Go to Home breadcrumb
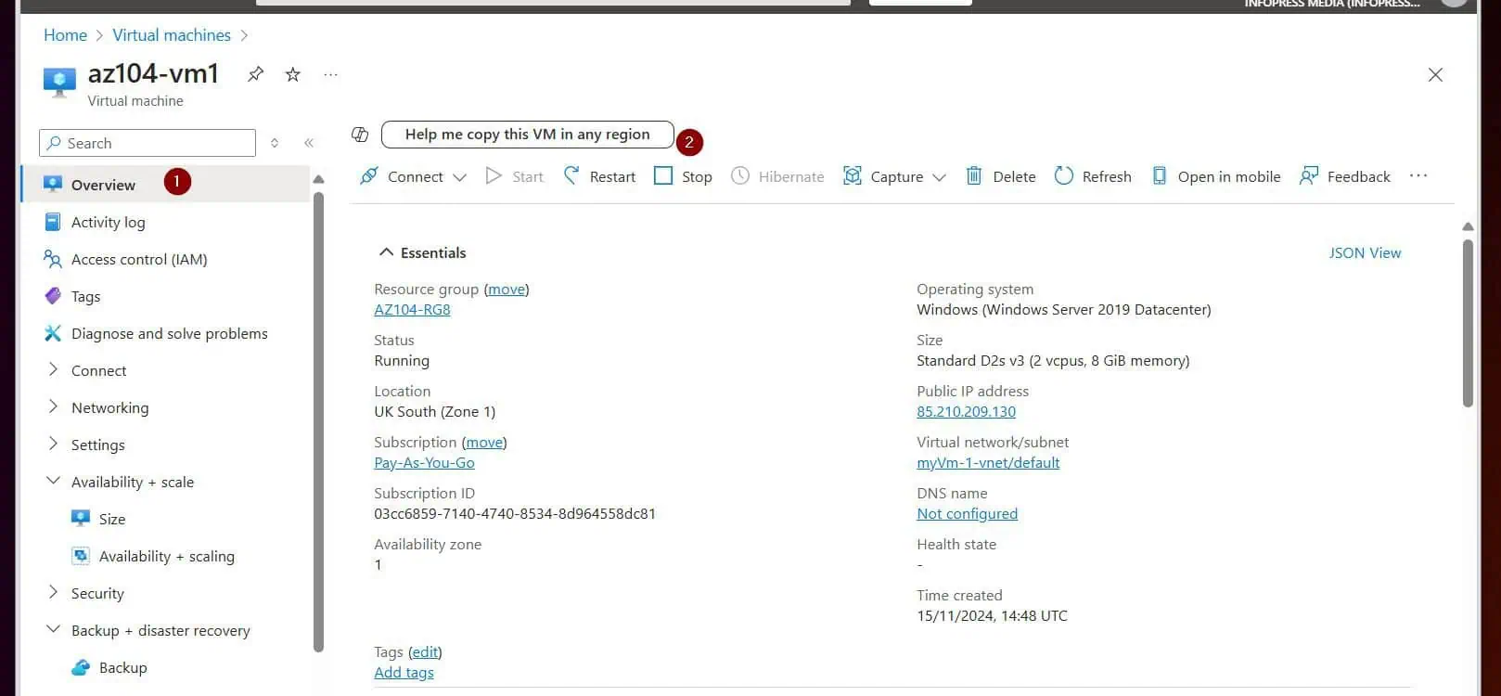This screenshot has height=696, width=1501. [65, 35]
